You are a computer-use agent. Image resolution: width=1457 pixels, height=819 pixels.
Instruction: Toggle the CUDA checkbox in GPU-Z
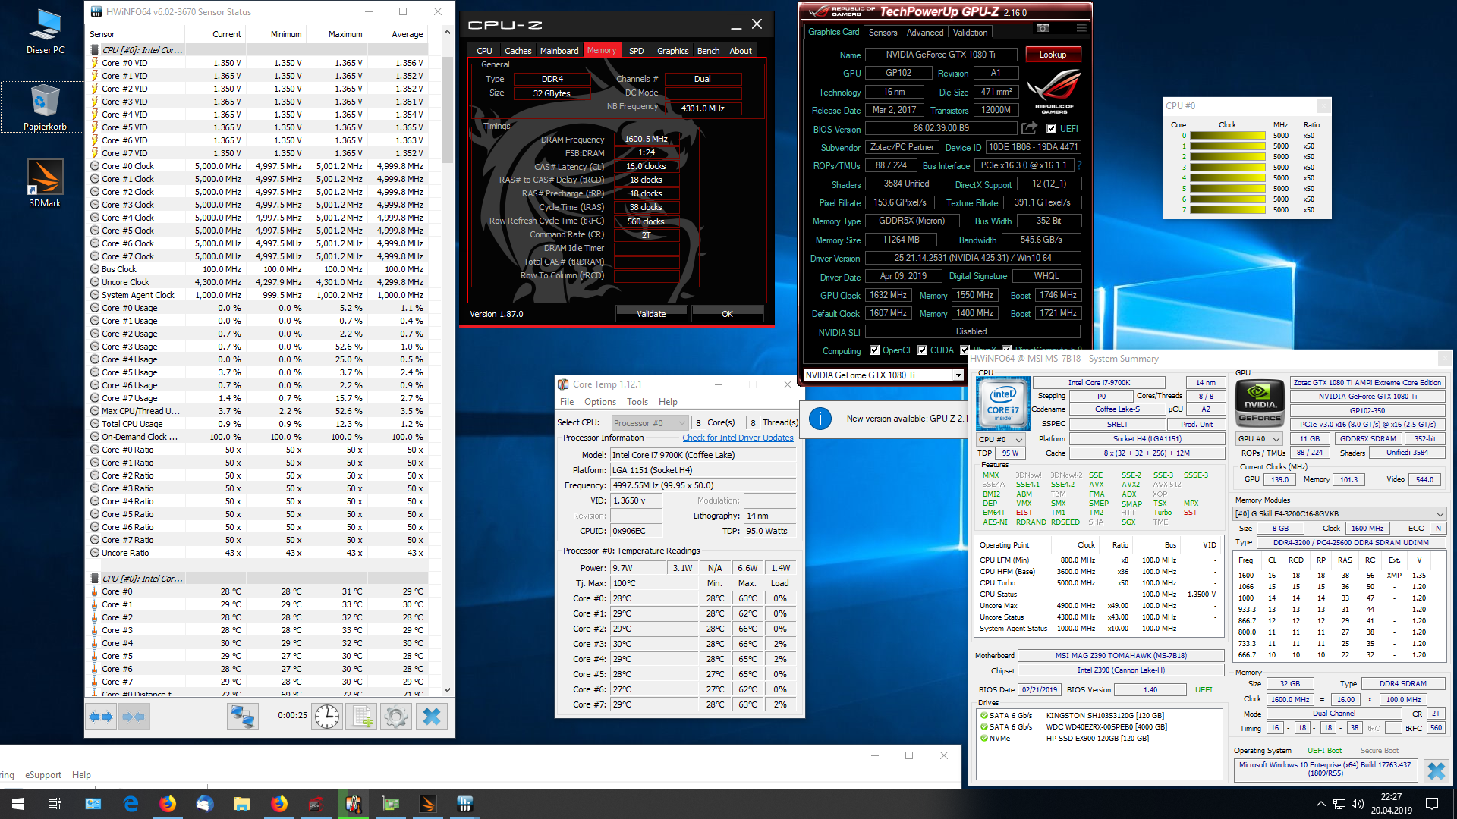click(x=922, y=350)
